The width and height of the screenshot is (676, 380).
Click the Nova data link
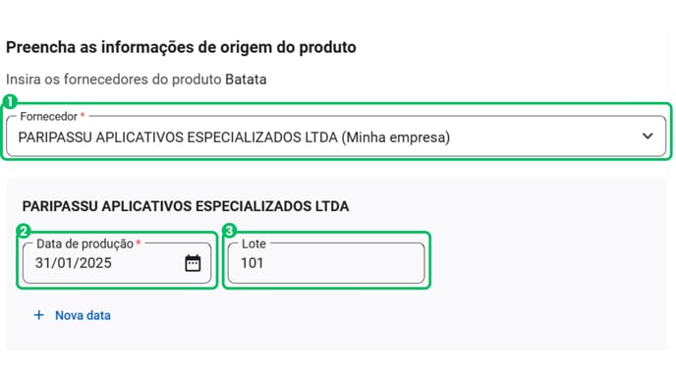pyautogui.click(x=83, y=315)
